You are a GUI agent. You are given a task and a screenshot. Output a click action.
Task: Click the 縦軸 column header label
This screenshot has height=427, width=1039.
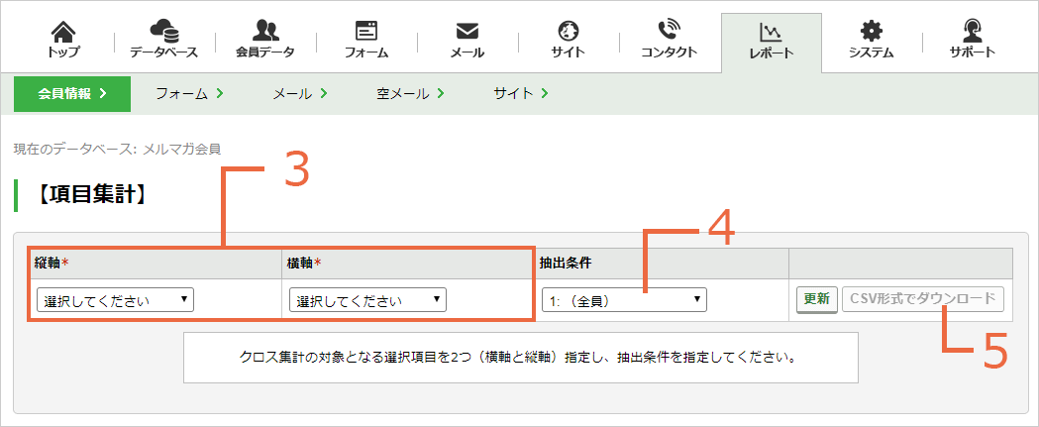[52, 264]
